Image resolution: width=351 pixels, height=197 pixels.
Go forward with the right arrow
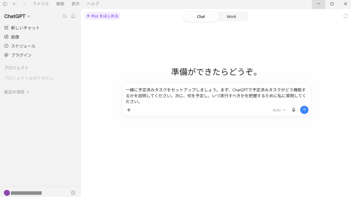tap(24, 4)
